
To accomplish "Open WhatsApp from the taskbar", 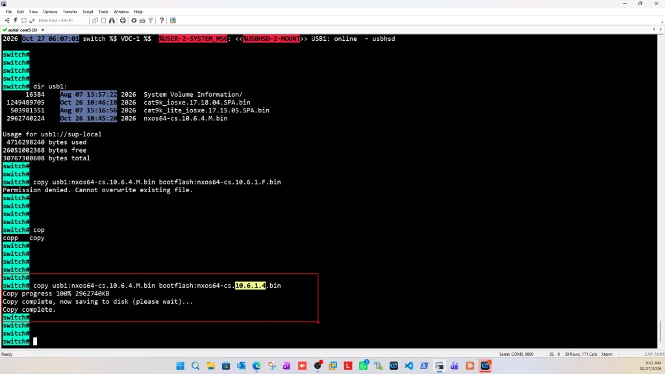I will (x=364, y=366).
